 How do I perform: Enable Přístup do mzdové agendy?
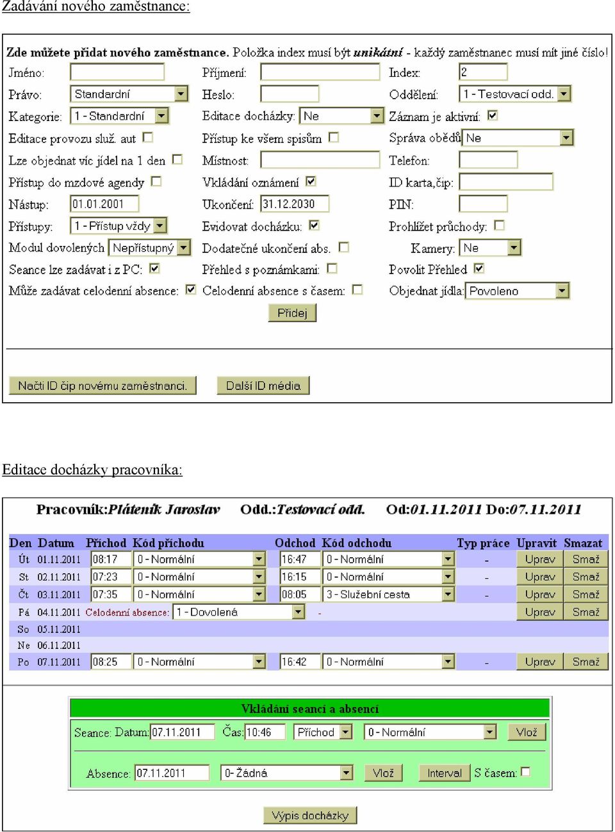pyautogui.click(x=156, y=181)
